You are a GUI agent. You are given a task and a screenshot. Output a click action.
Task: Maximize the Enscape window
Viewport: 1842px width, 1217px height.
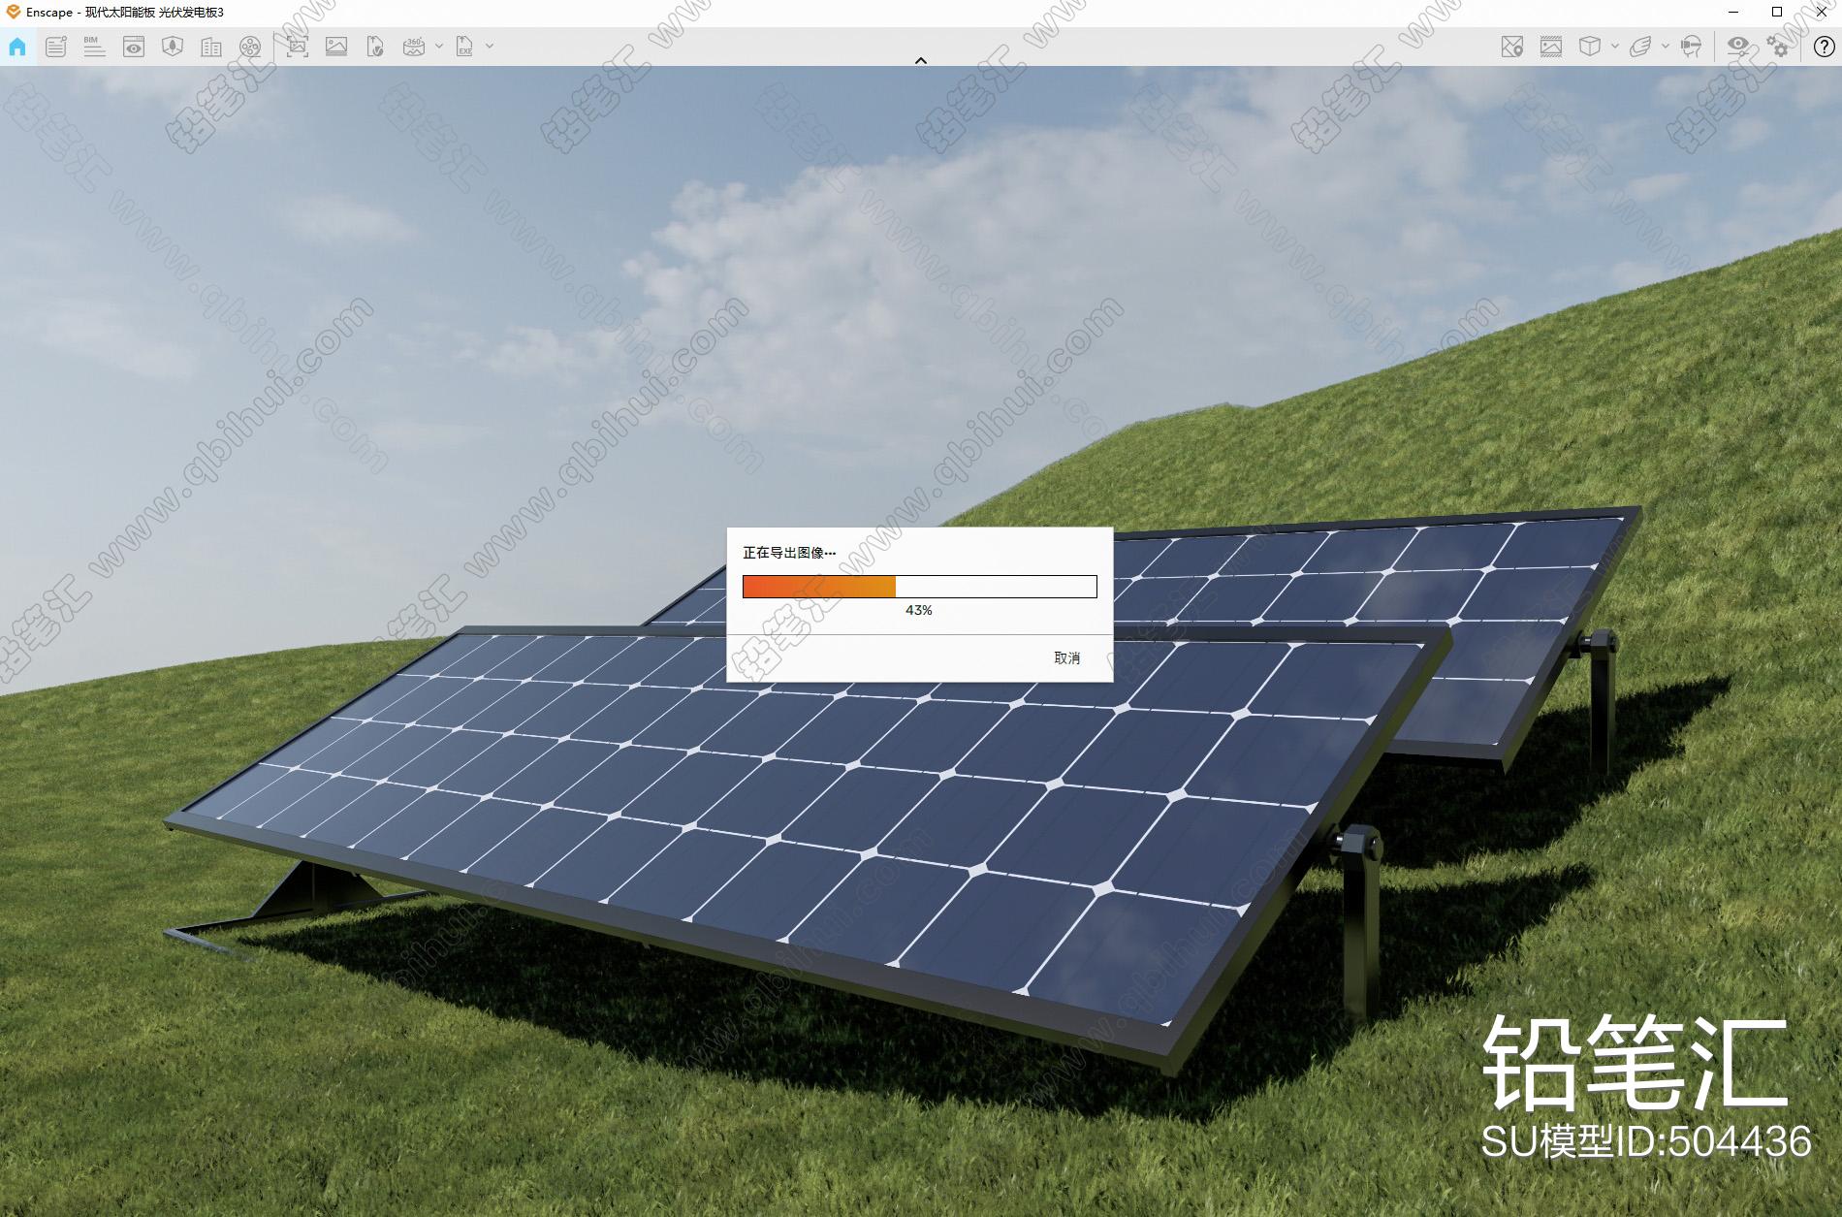[1776, 12]
